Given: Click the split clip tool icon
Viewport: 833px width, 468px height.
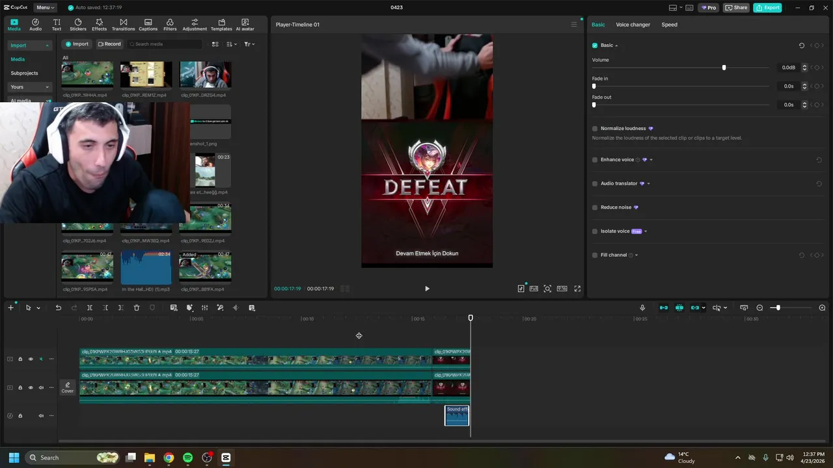Looking at the screenshot, I should coord(90,307).
